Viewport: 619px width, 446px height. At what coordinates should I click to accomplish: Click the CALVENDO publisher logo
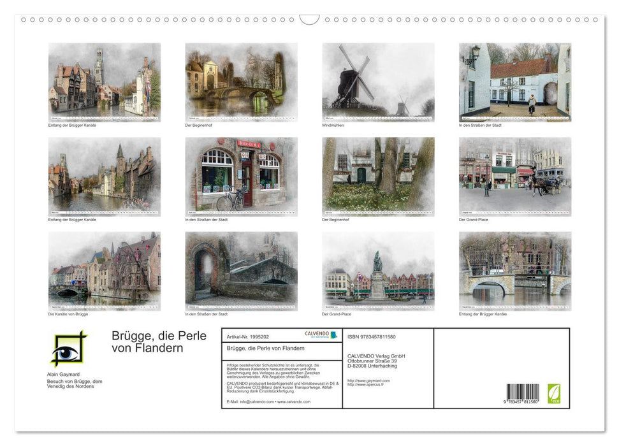(316, 334)
